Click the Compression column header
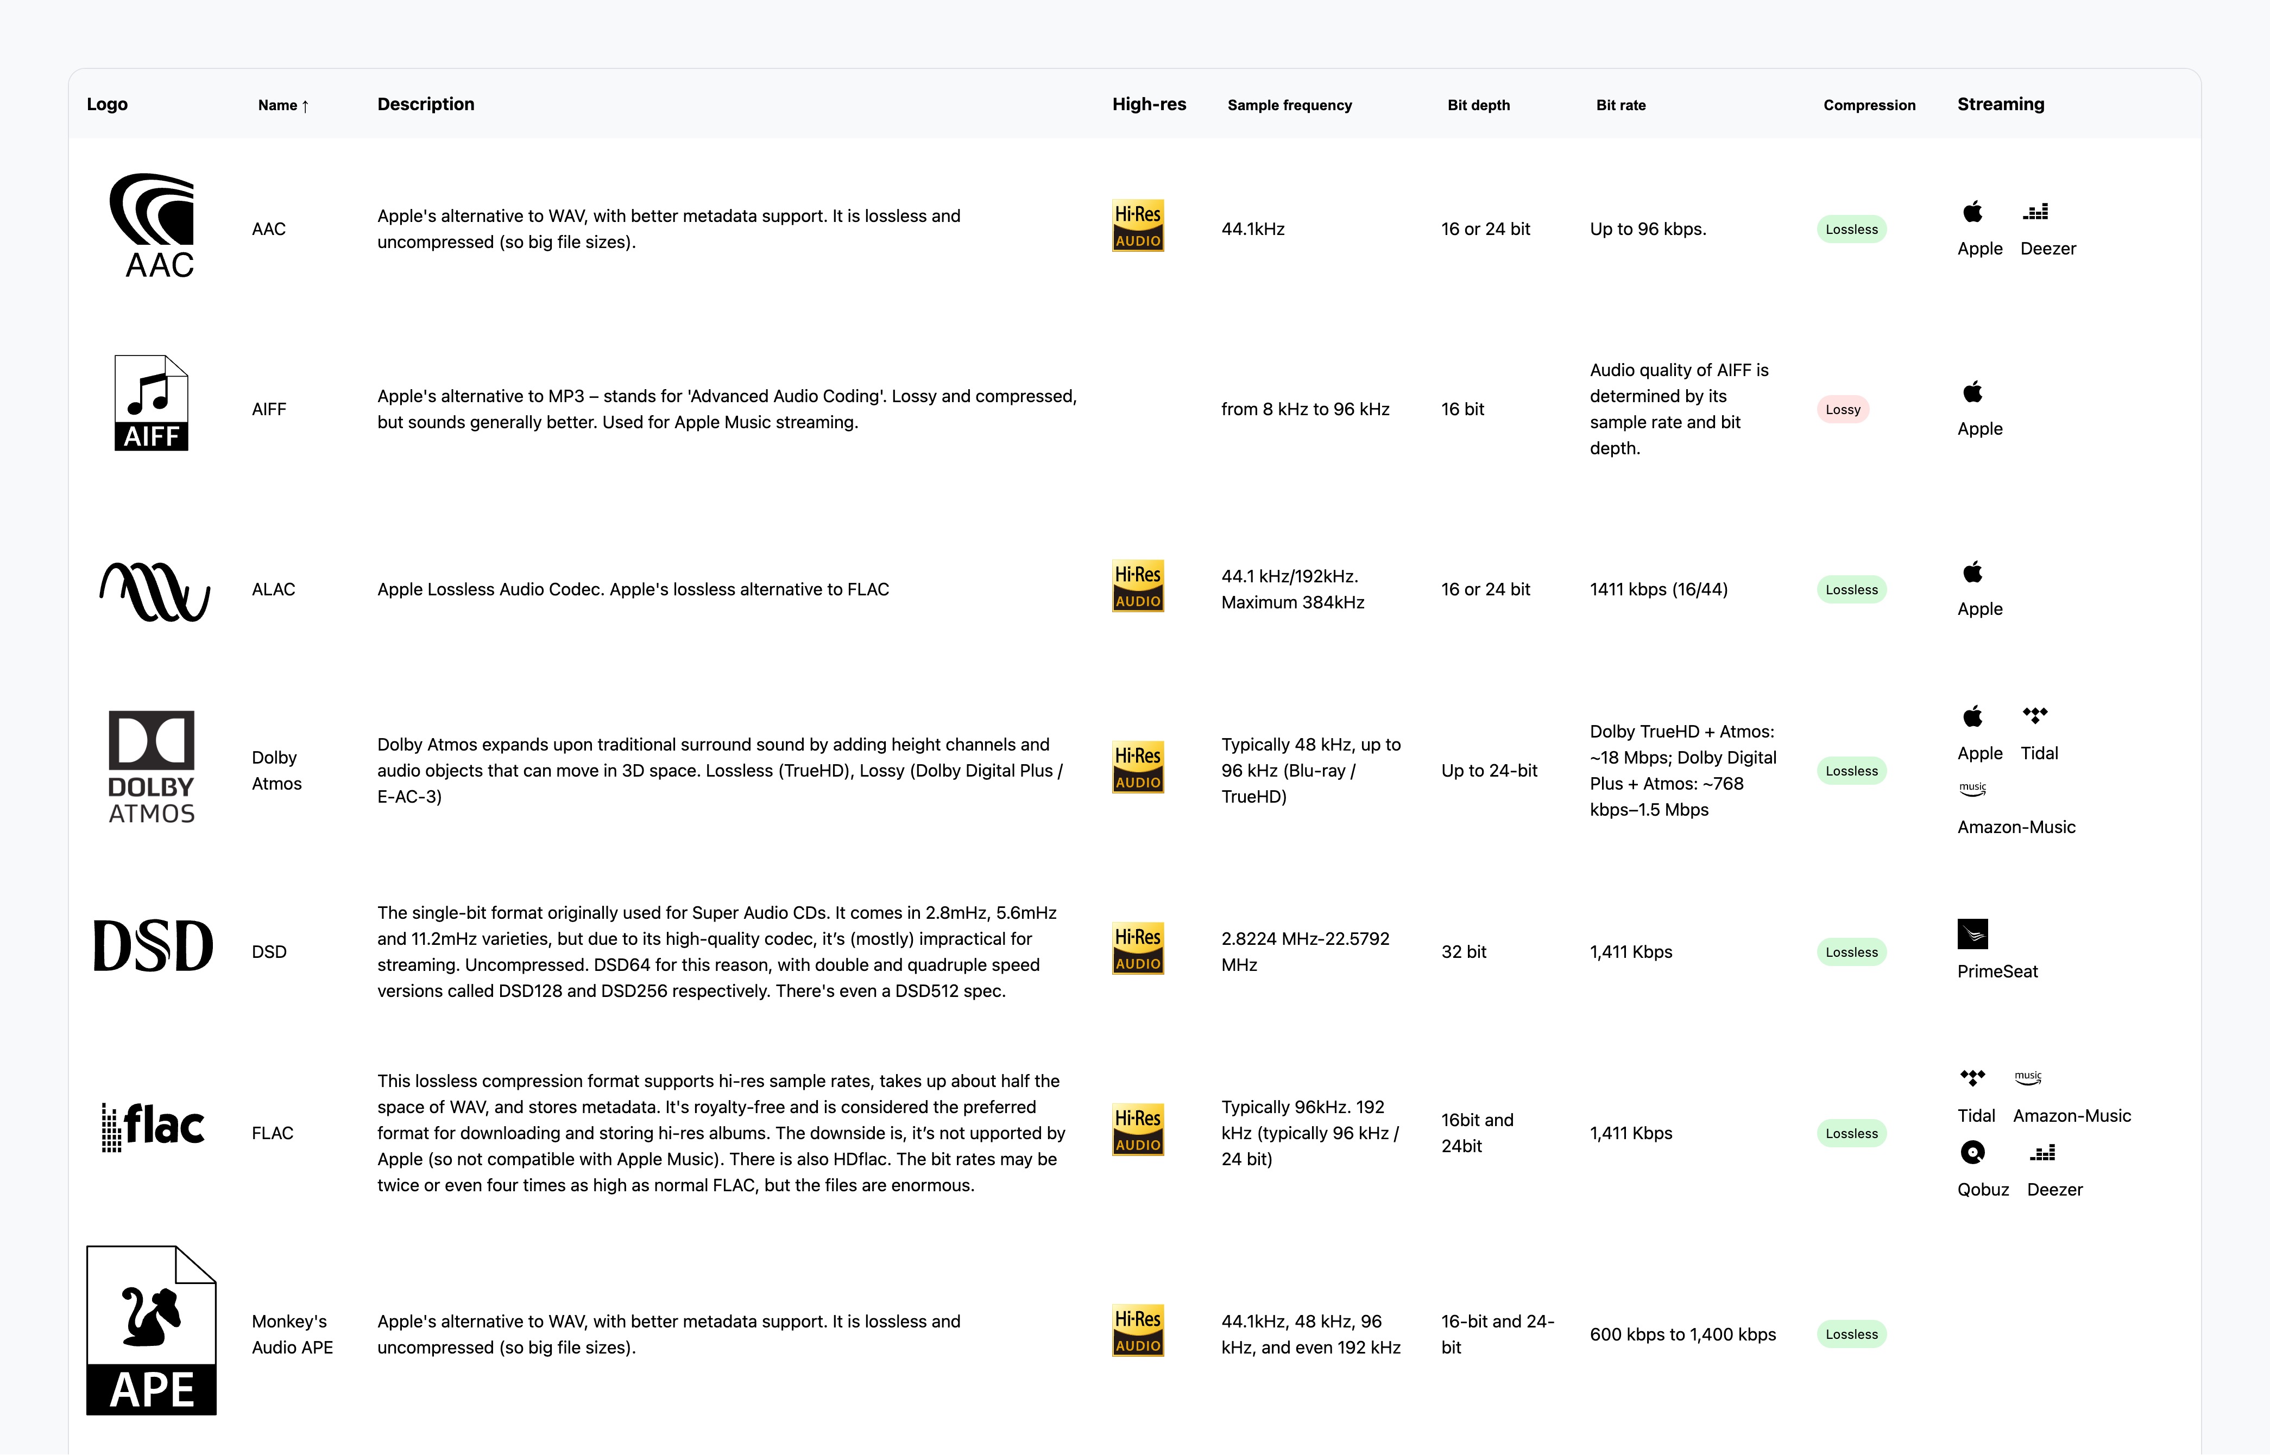Viewport: 2270px width, 1455px height. [1868, 105]
